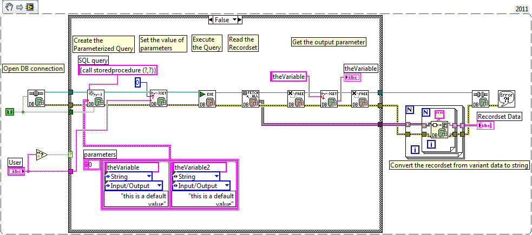Click the 'Set the value of parameters' comment
Image resolution: width=532 pixels, height=235 pixels.
click(163, 44)
